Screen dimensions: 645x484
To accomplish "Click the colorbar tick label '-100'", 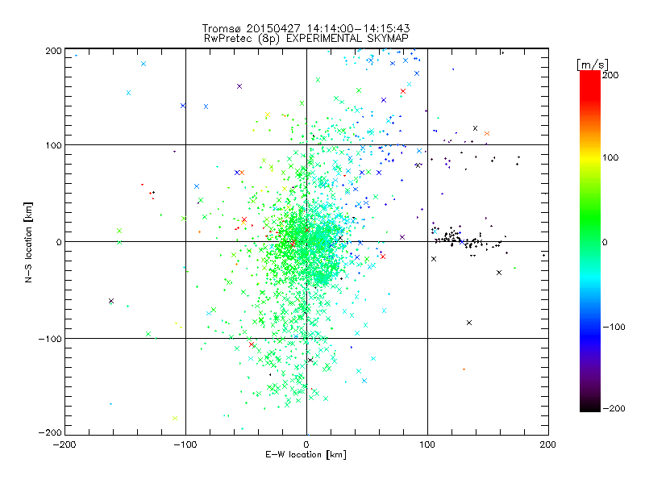I will [x=614, y=327].
